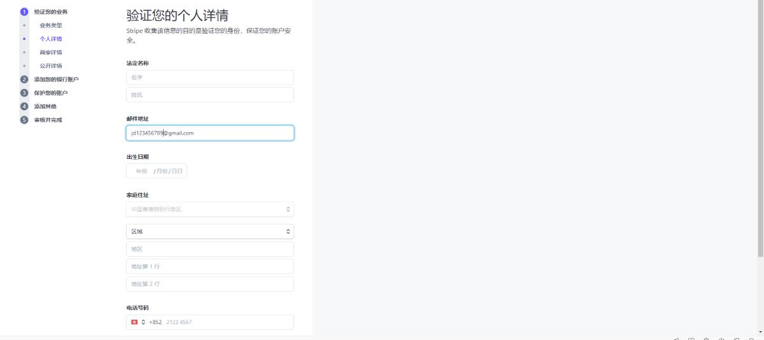This screenshot has width=764, height=340.
Task: Go to the '商家详情' sub-step
Action: (51, 52)
